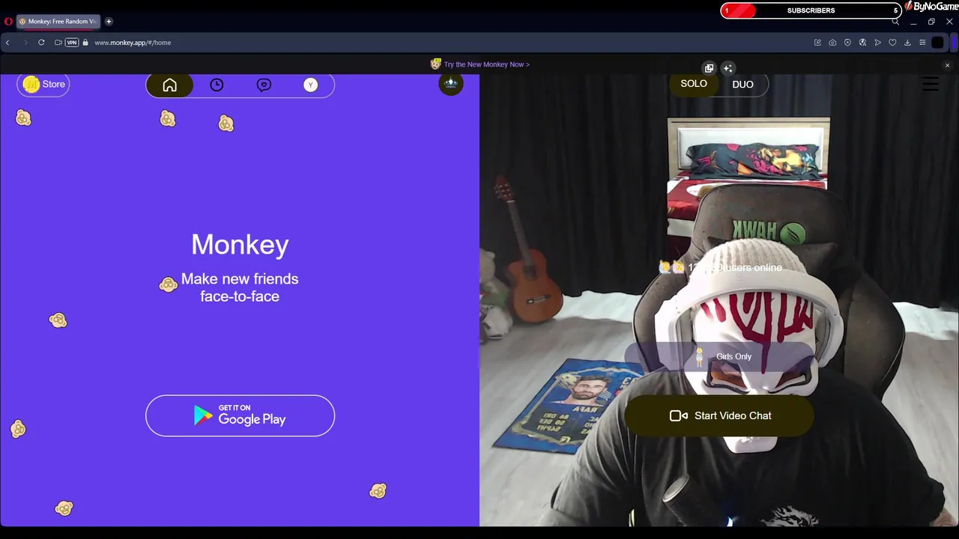Select the Monkey: Free Random Video tab
Screen dimensions: 959x539
[58, 22]
